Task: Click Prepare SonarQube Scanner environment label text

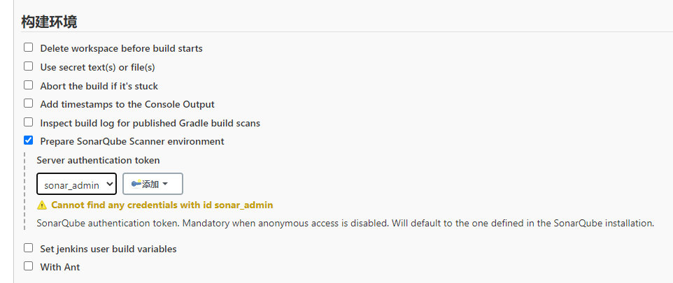Action: (x=132, y=141)
